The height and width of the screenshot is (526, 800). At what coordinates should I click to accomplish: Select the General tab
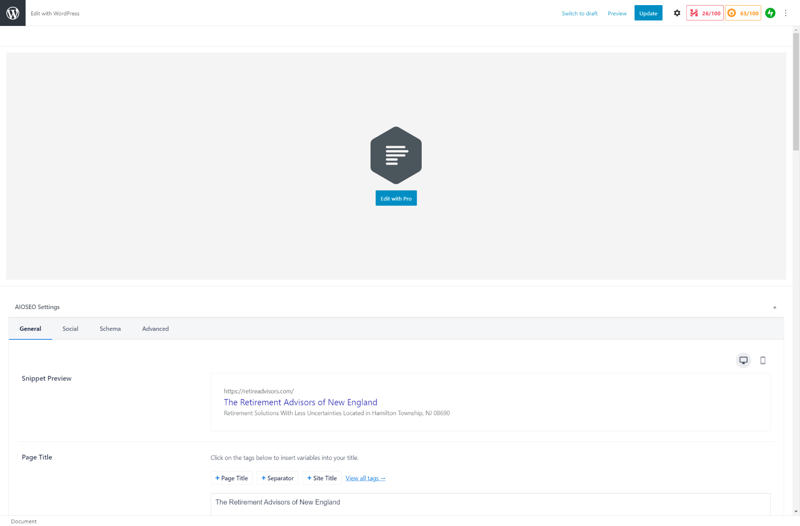[x=30, y=329]
